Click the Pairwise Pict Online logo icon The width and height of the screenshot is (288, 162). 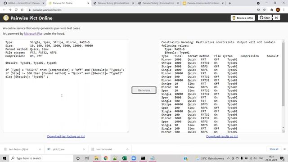point(6,18)
